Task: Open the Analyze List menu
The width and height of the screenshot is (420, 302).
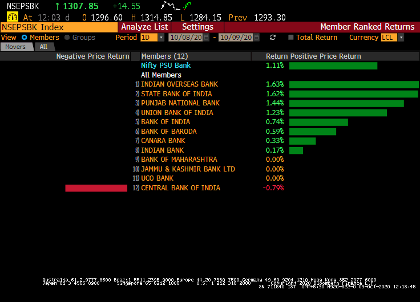Action: coord(144,27)
